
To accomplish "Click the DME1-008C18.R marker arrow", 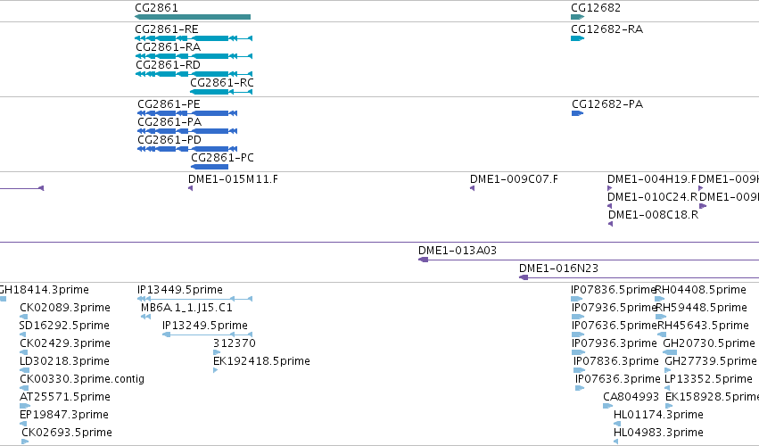I will point(610,224).
